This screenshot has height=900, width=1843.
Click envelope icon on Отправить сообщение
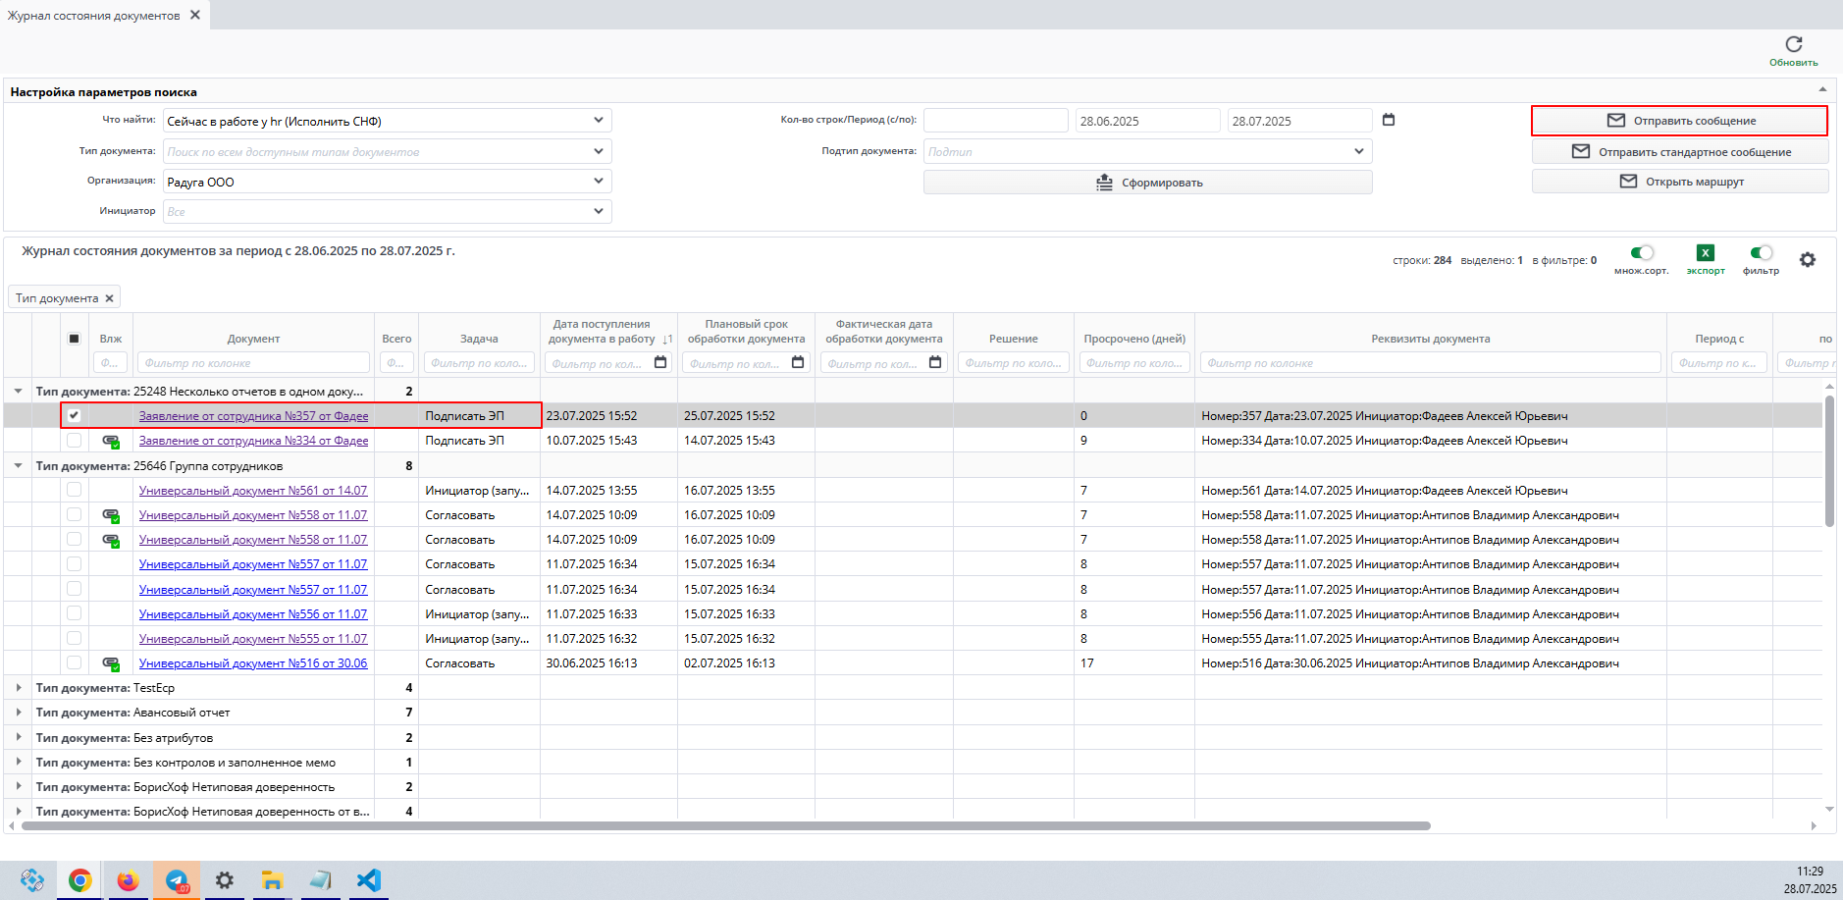(1616, 121)
